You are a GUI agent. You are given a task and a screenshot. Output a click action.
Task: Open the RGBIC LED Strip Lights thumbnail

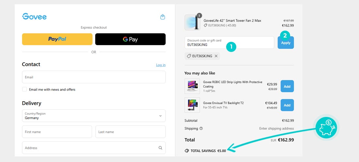coord(192,86)
